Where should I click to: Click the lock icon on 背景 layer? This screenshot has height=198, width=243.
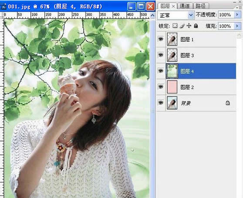pyautogui.click(x=227, y=103)
